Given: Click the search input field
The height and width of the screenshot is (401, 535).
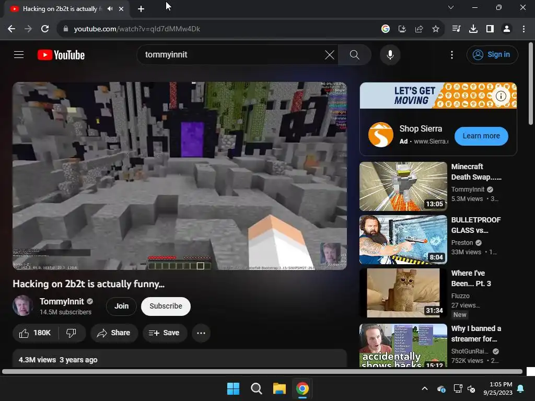Looking at the screenshot, I should tap(232, 54).
